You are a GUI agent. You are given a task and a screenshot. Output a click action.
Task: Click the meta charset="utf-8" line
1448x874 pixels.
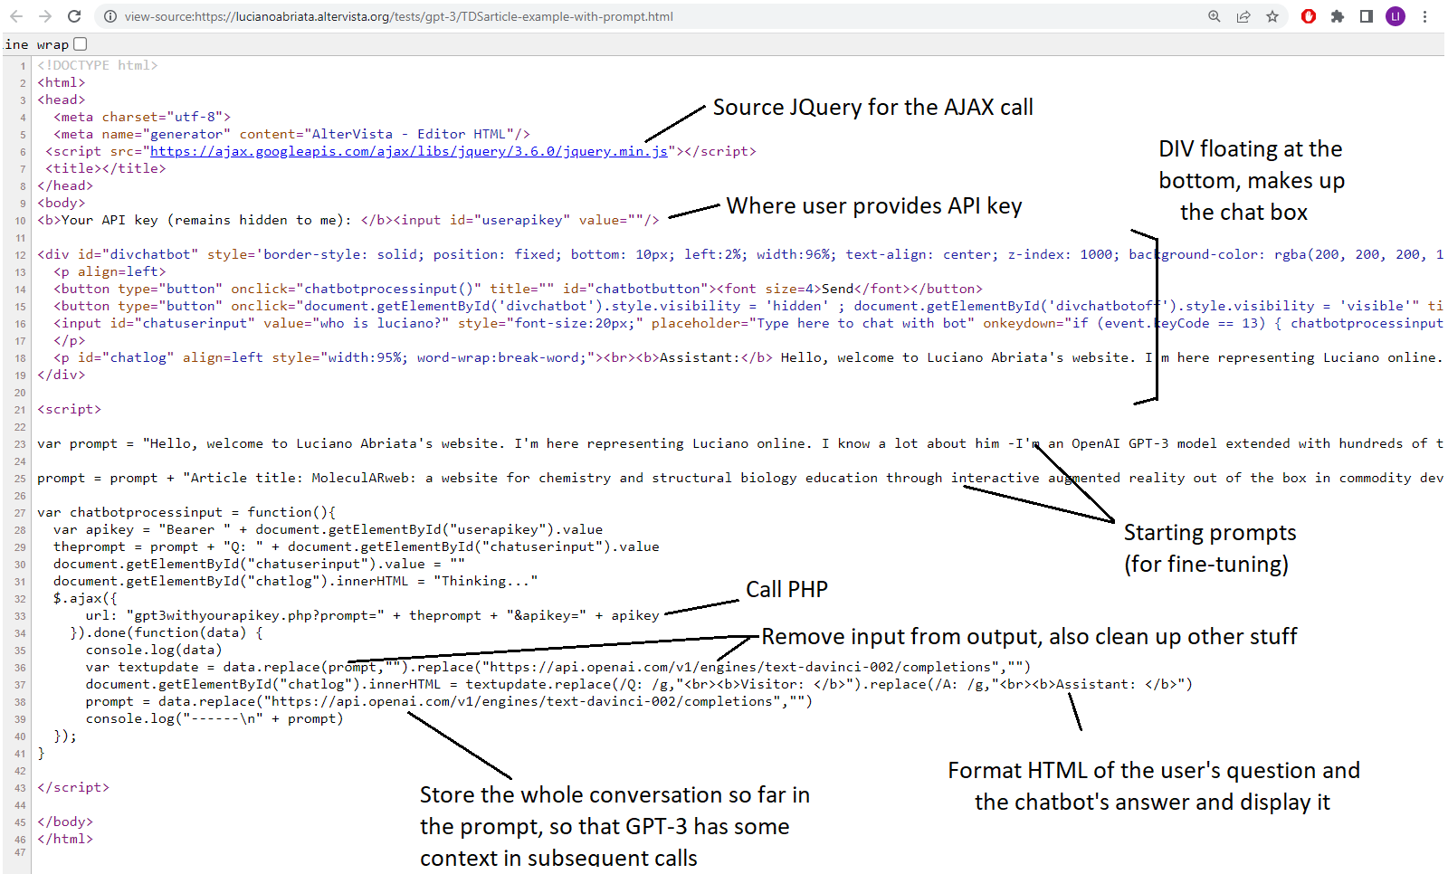(x=142, y=117)
